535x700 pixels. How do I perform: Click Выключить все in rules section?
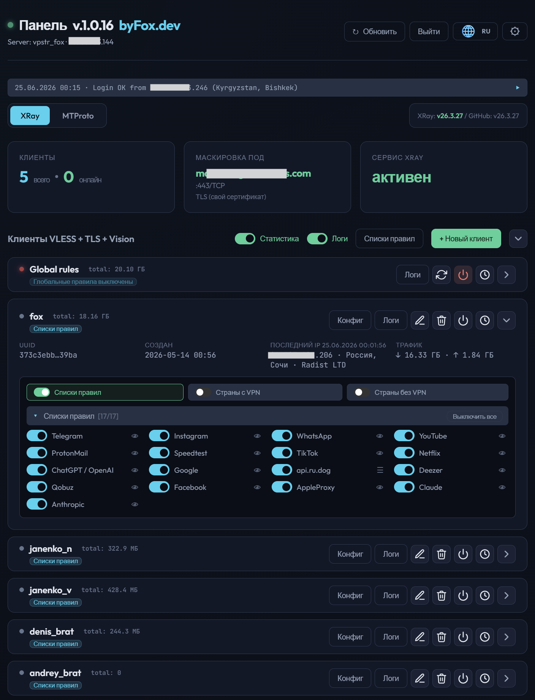(475, 417)
